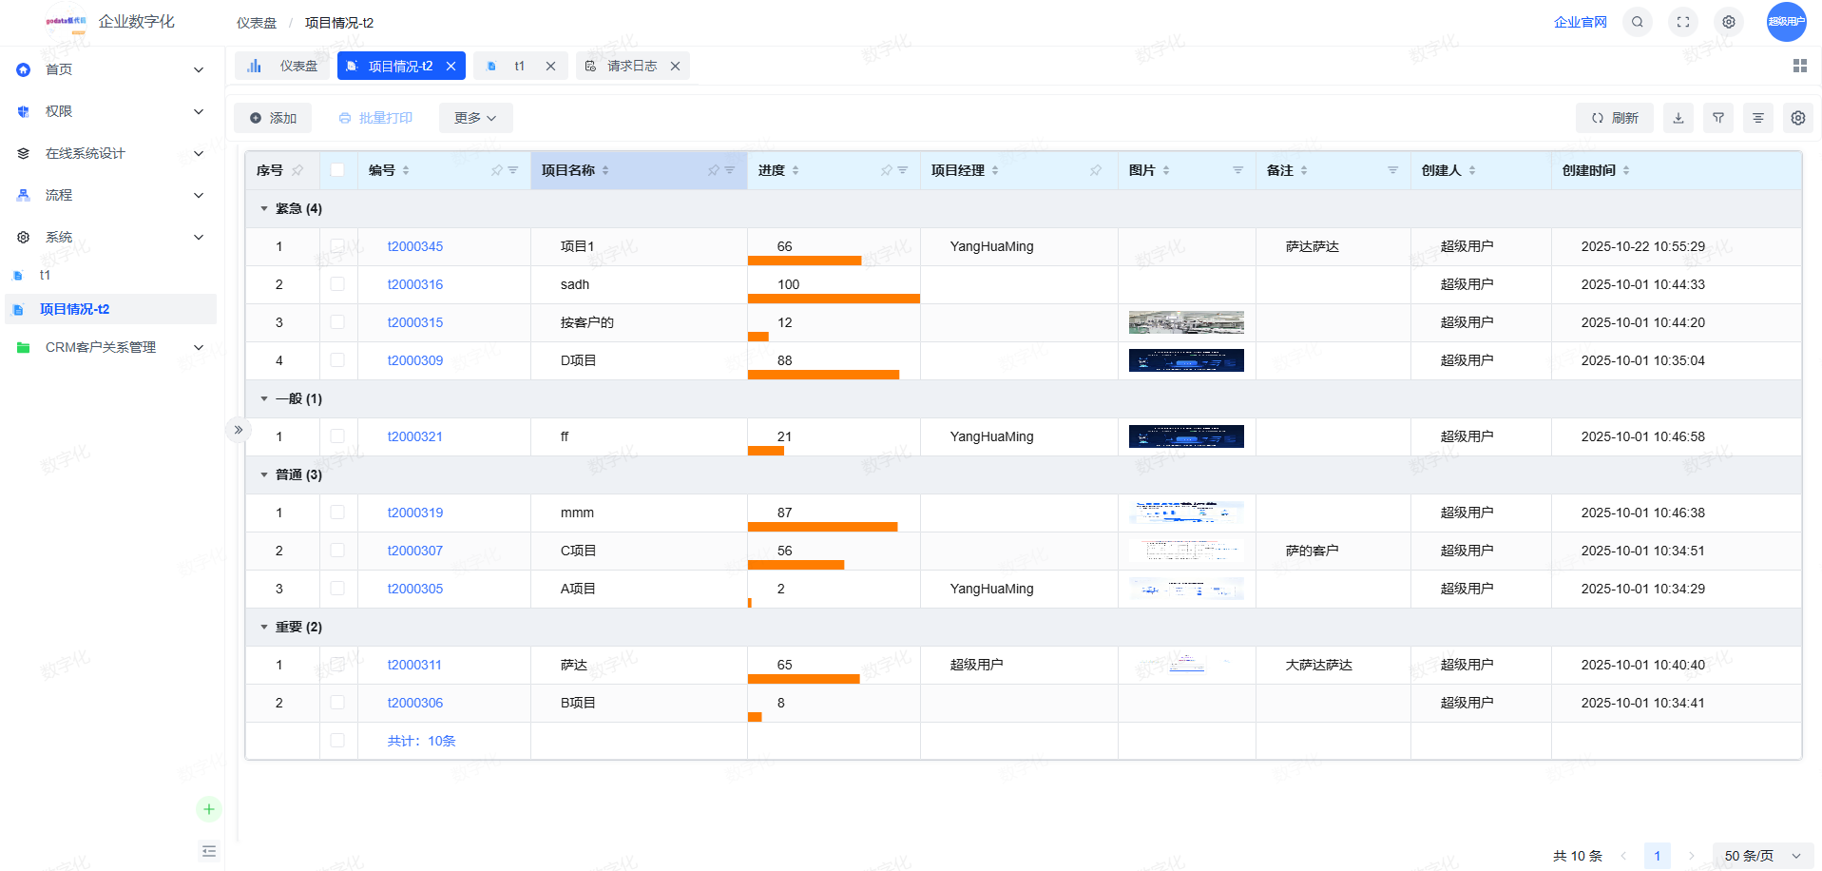
Task: Switch to the 请求日志 tab
Action: pyautogui.click(x=632, y=66)
